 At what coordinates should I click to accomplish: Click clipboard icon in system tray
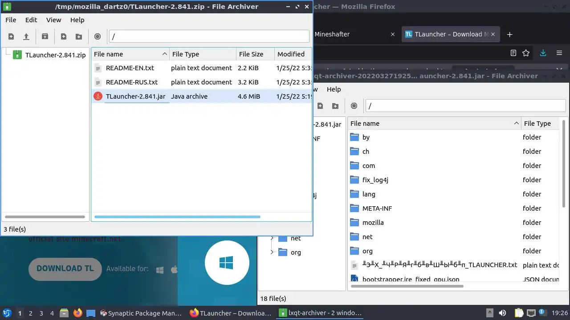[x=519, y=313]
